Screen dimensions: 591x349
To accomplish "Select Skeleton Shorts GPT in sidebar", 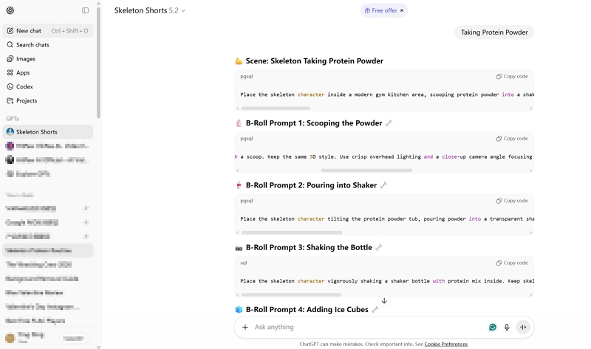I will [x=37, y=132].
